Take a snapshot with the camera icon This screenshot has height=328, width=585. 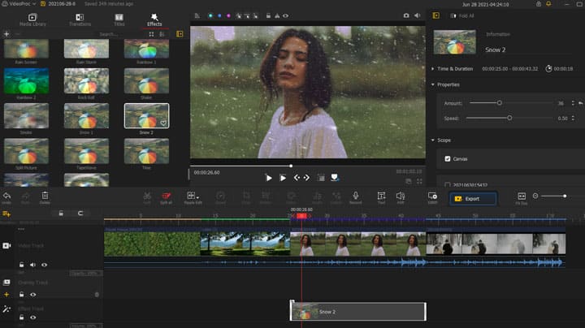click(406, 15)
